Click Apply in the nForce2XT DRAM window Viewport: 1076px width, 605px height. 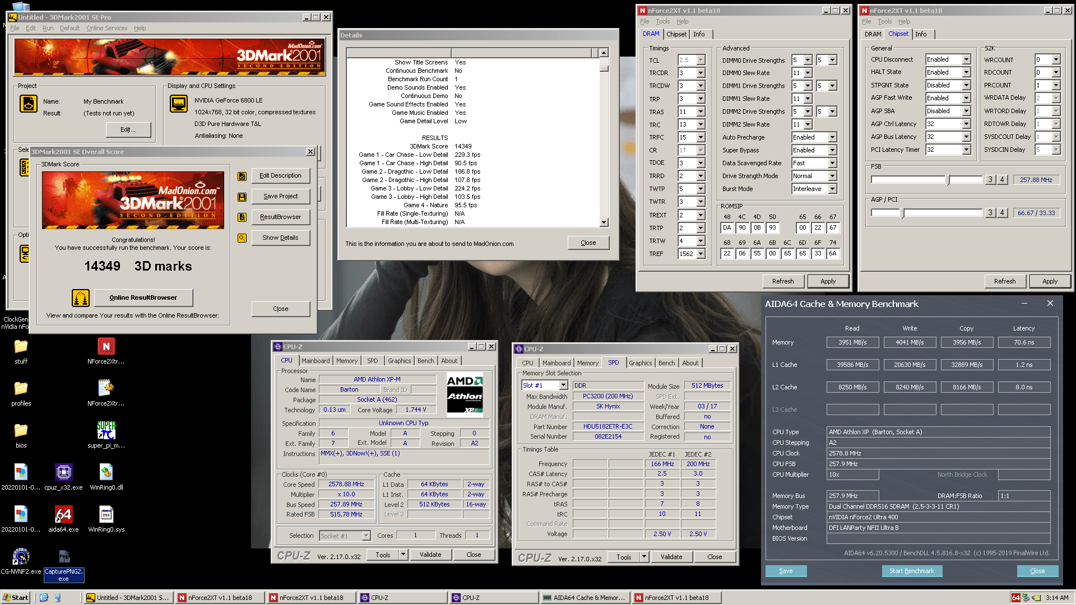point(828,281)
